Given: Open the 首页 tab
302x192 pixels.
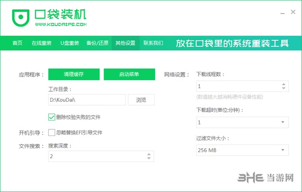Looking at the screenshot, I should 18,43.
